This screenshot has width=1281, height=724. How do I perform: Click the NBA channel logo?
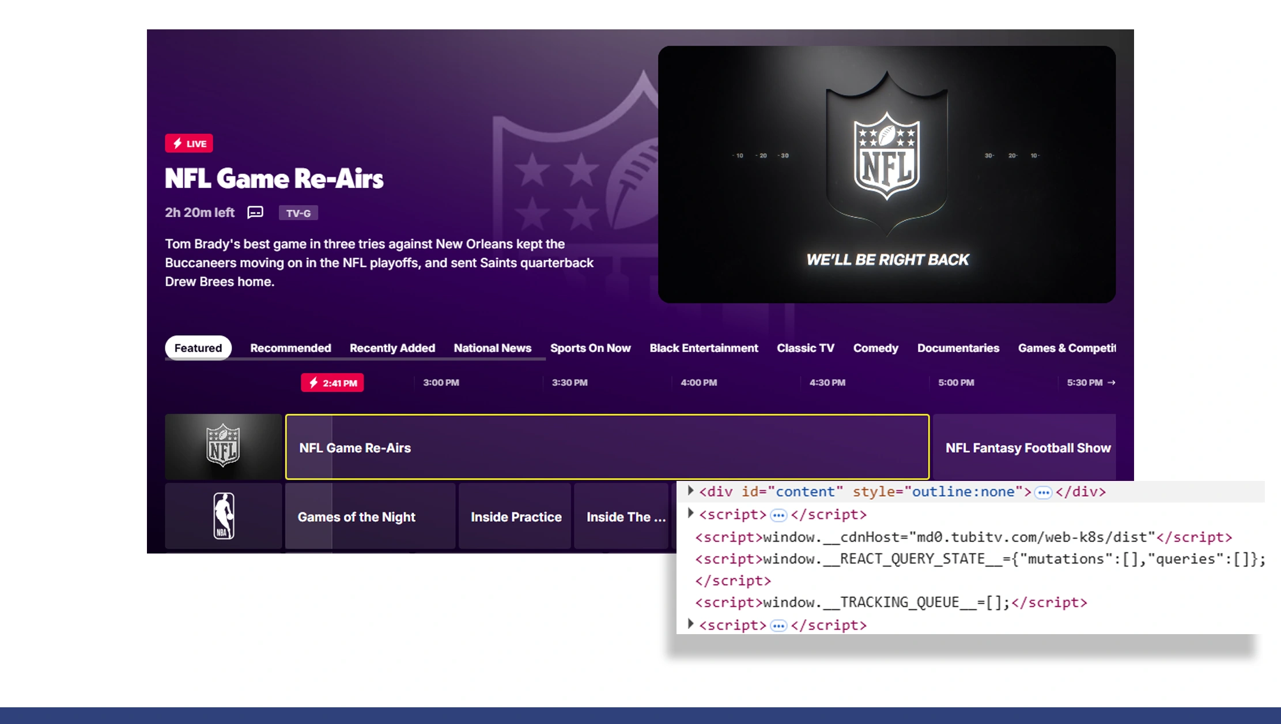(x=223, y=516)
